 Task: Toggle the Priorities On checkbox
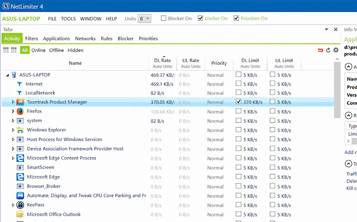pyautogui.click(x=236, y=18)
